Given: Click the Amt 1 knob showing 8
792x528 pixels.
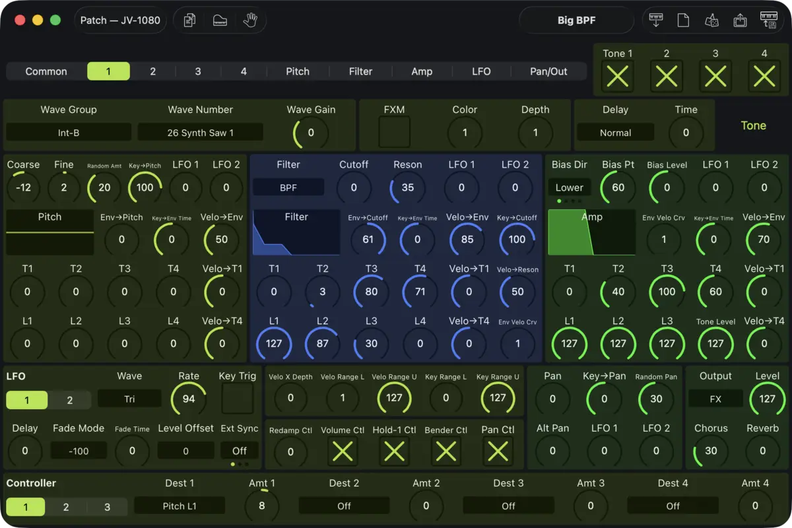Looking at the screenshot, I should [262, 506].
